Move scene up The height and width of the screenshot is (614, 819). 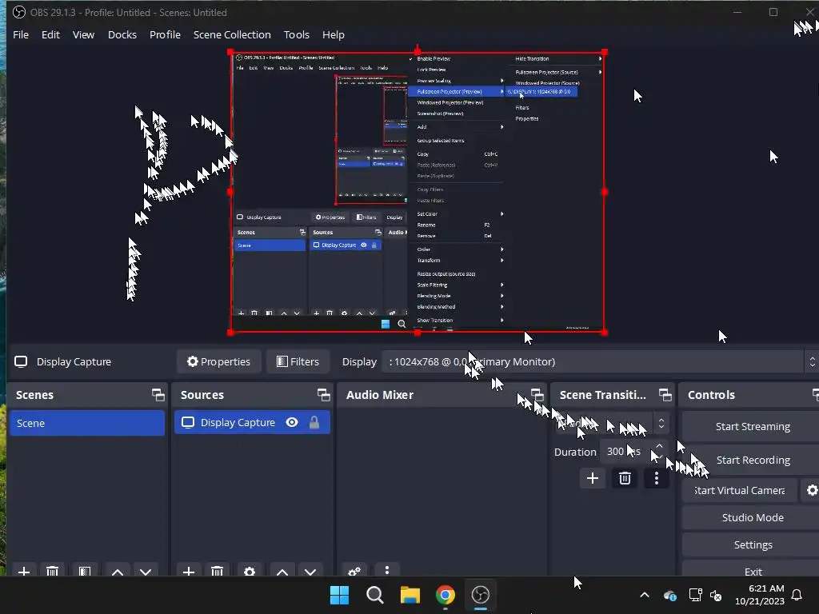coord(118,571)
